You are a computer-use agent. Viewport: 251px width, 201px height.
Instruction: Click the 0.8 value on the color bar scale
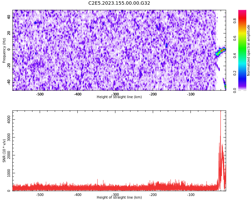pyautogui.click(x=235, y=21)
